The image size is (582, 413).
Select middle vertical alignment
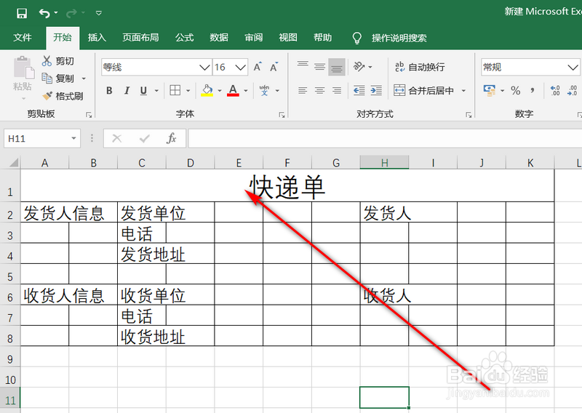pos(319,67)
